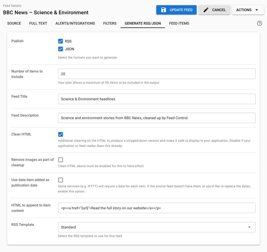Open the Actions dropdown arrow

coord(257,10)
